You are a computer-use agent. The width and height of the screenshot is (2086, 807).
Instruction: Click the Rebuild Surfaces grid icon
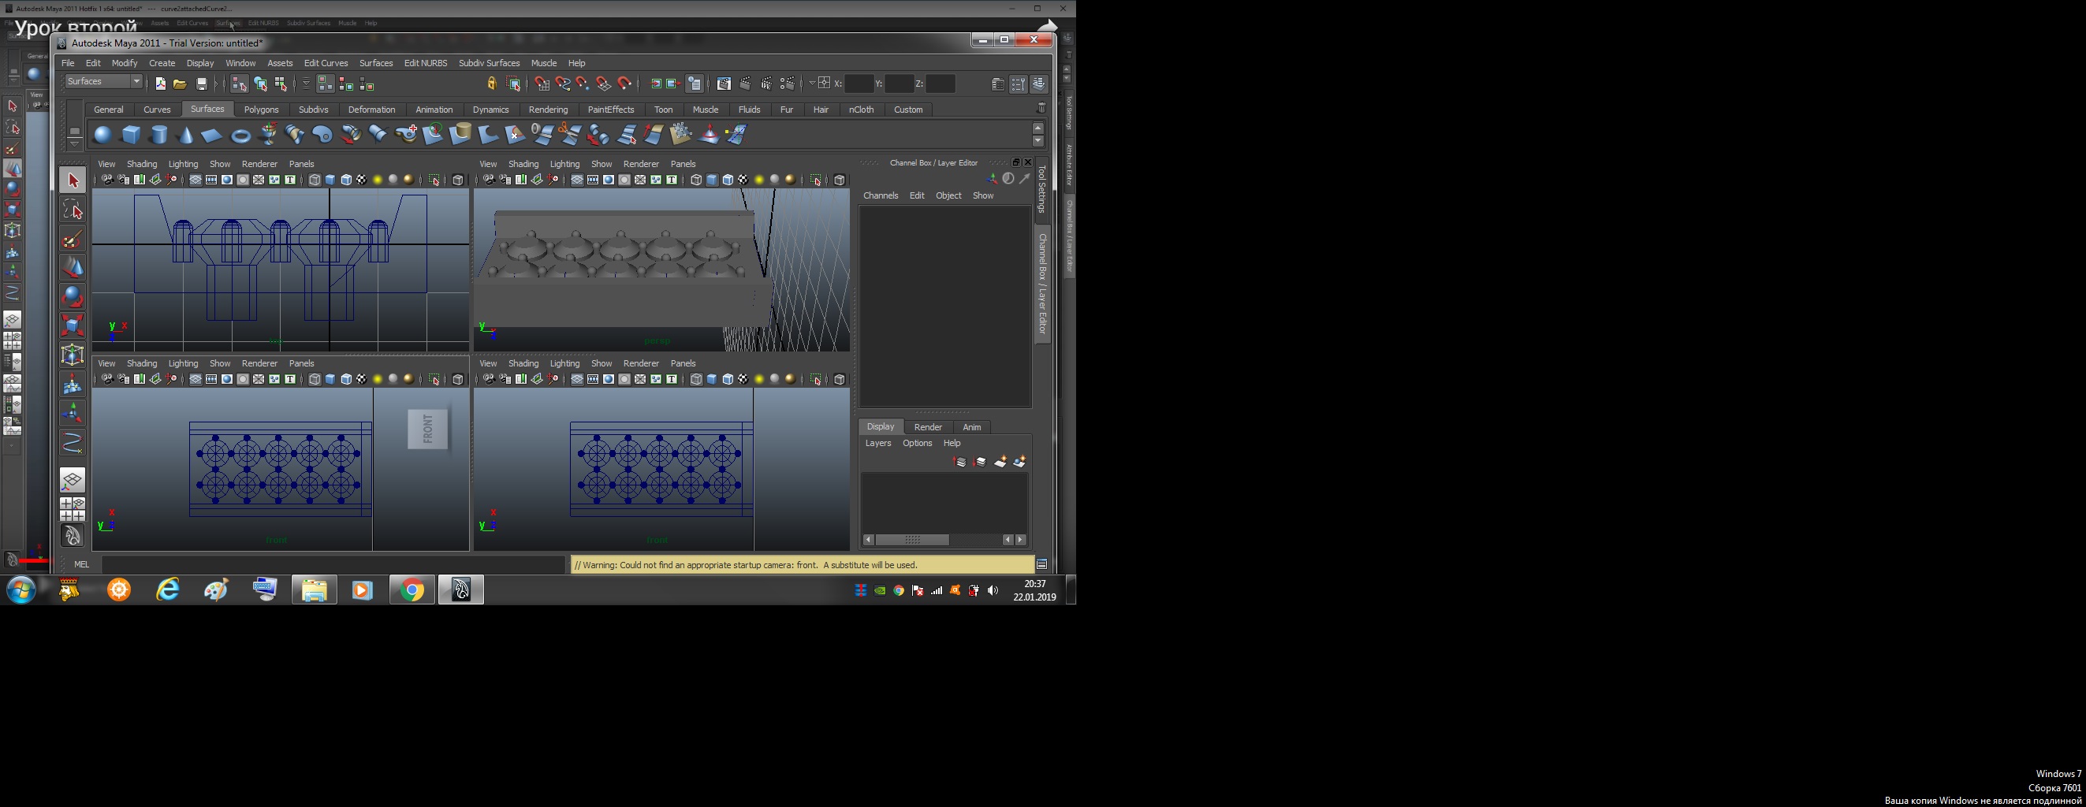[x=681, y=134]
